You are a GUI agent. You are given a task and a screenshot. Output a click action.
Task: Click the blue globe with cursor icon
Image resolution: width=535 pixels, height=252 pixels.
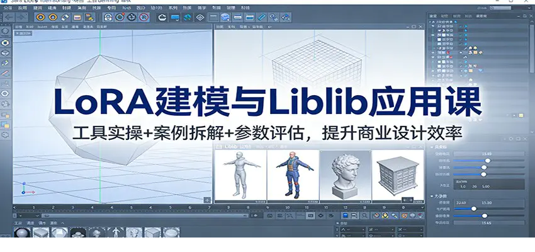[225, 17]
